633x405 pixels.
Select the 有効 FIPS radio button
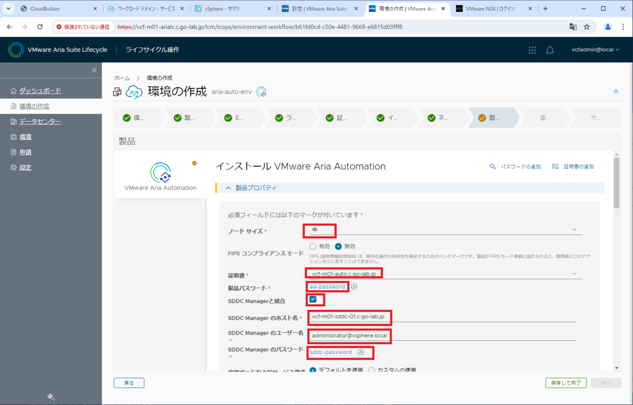pos(313,246)
